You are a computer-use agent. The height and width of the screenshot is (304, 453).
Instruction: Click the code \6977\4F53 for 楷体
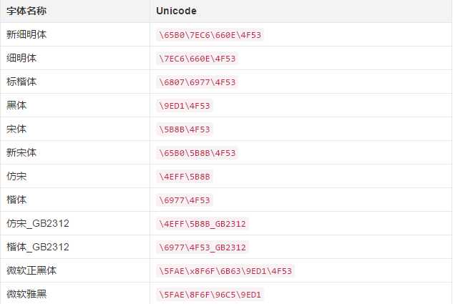[x=185, y=200]
